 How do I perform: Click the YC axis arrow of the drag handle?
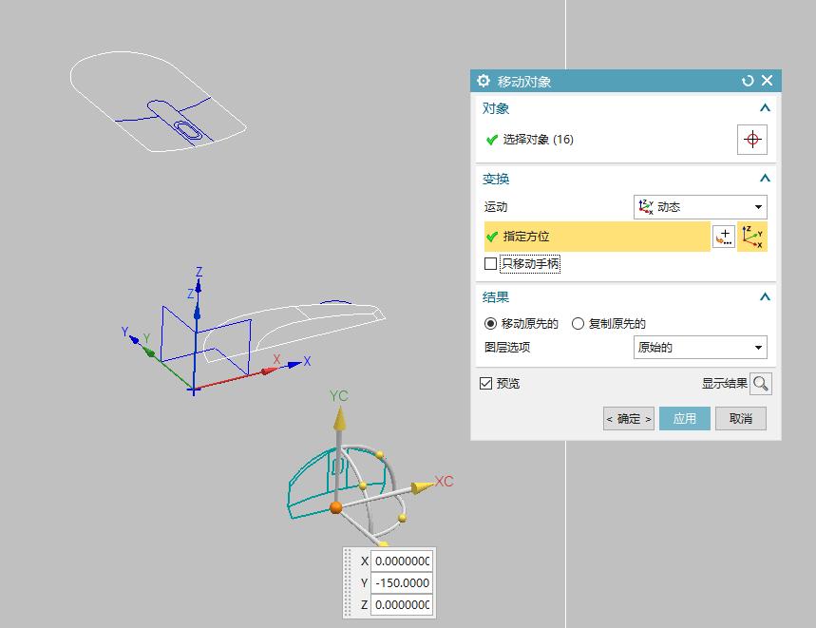click(340, 418)
